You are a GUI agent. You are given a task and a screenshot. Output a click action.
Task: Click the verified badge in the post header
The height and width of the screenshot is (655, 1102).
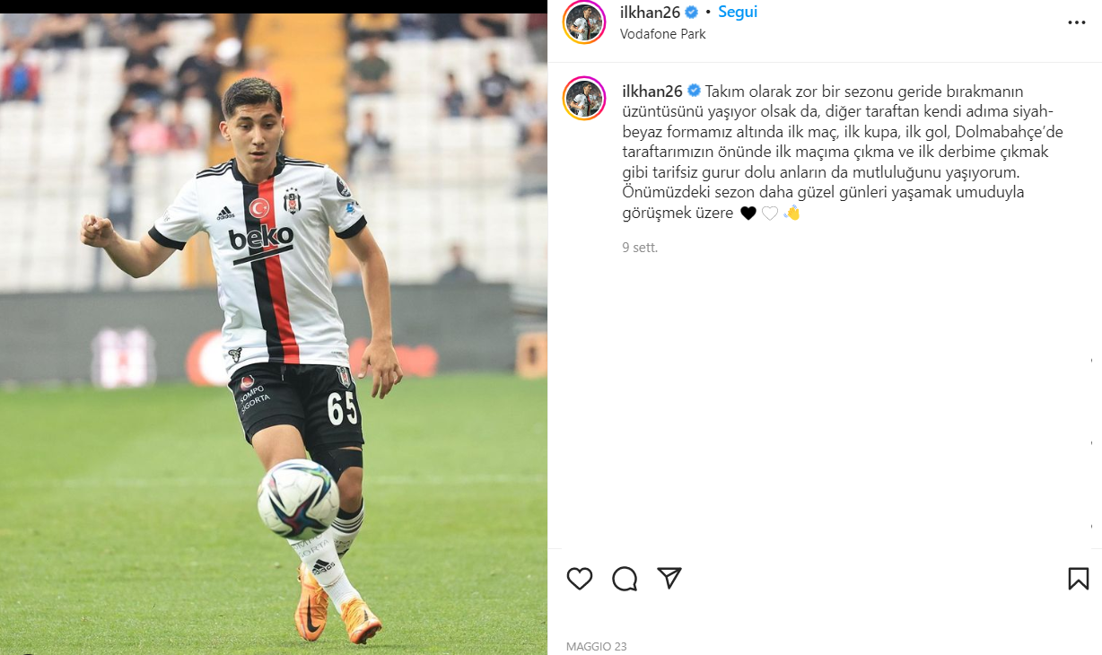coord(692,12)
